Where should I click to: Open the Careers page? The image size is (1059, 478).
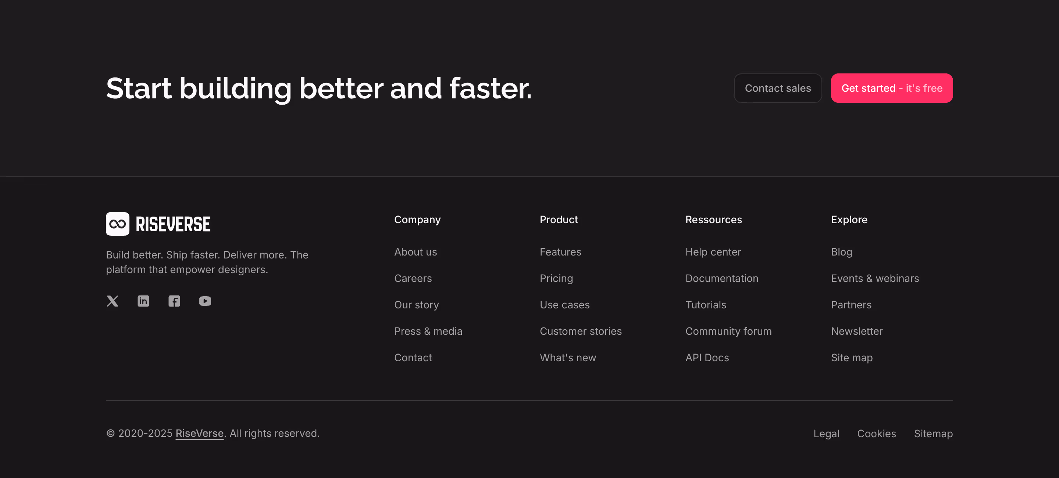[x=413, y=278]
